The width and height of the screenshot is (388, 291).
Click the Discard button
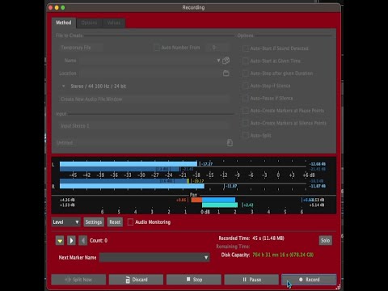pyautogui.click(x=136, y=280)
